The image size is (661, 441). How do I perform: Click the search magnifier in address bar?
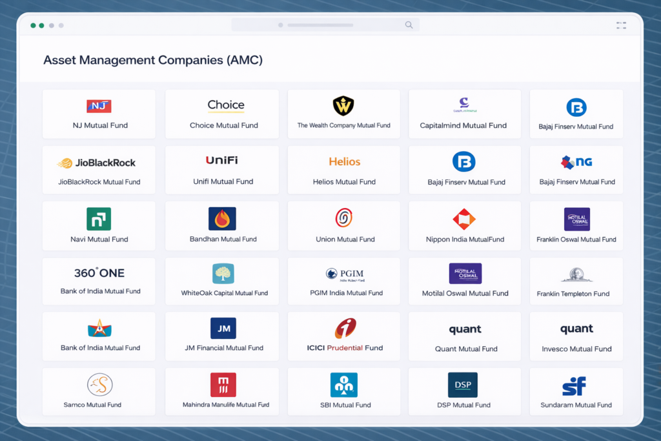point(409,25)
